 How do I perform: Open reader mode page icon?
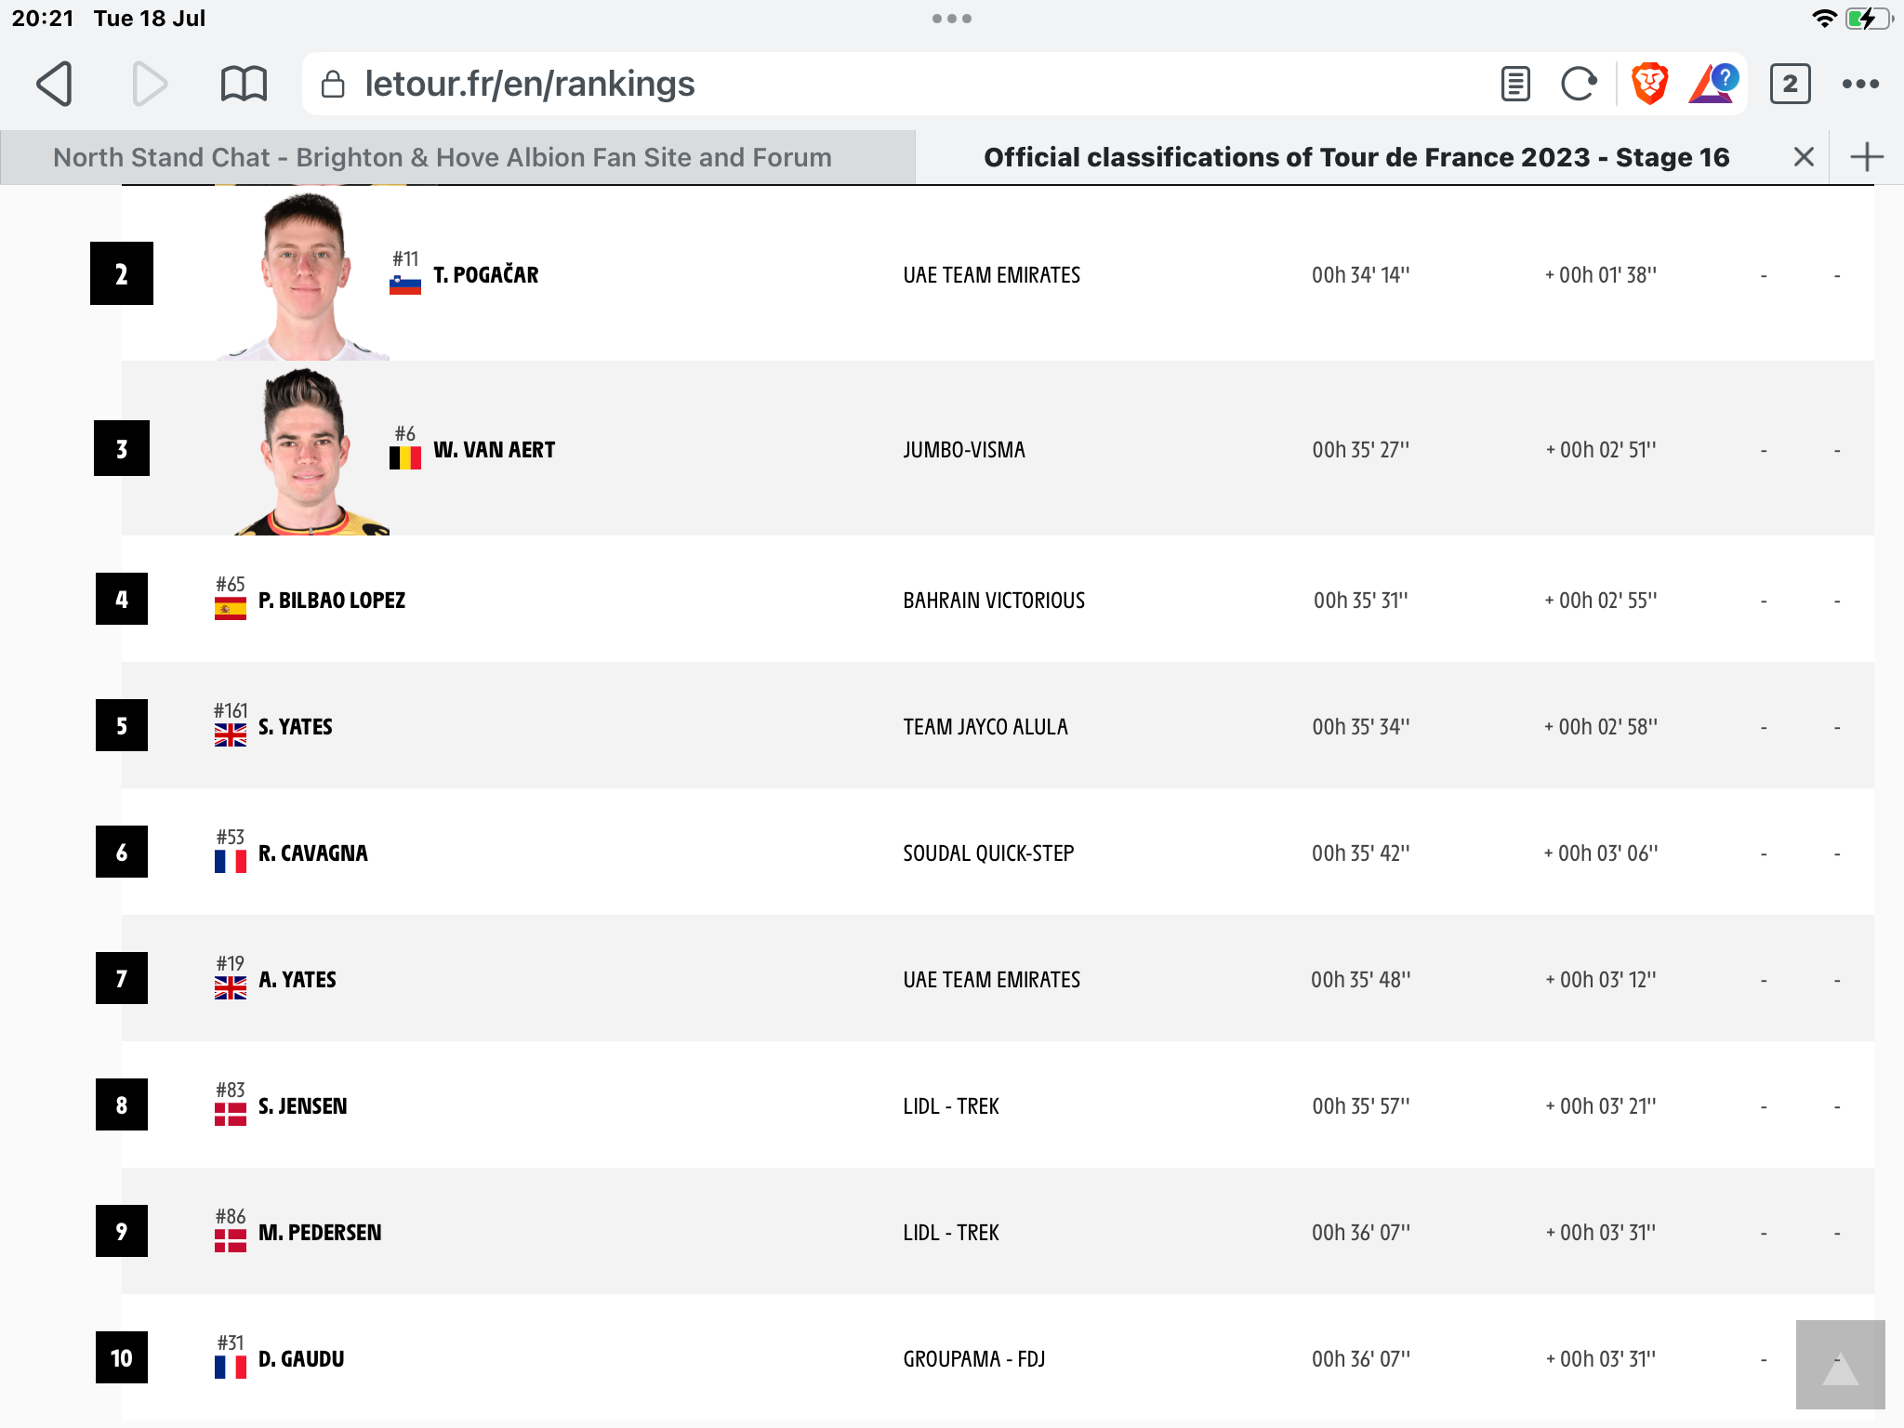(x=1515, y=84)
